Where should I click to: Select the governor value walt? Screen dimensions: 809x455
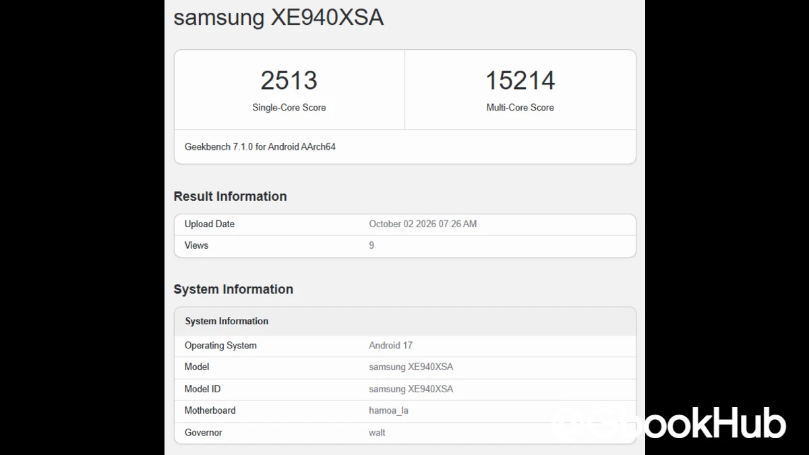(377, 433)
